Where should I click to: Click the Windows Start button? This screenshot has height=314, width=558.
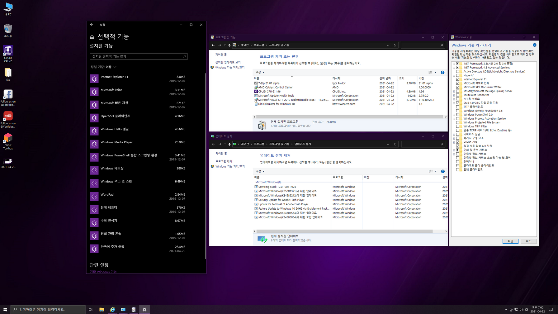click(x=5, y=309)
